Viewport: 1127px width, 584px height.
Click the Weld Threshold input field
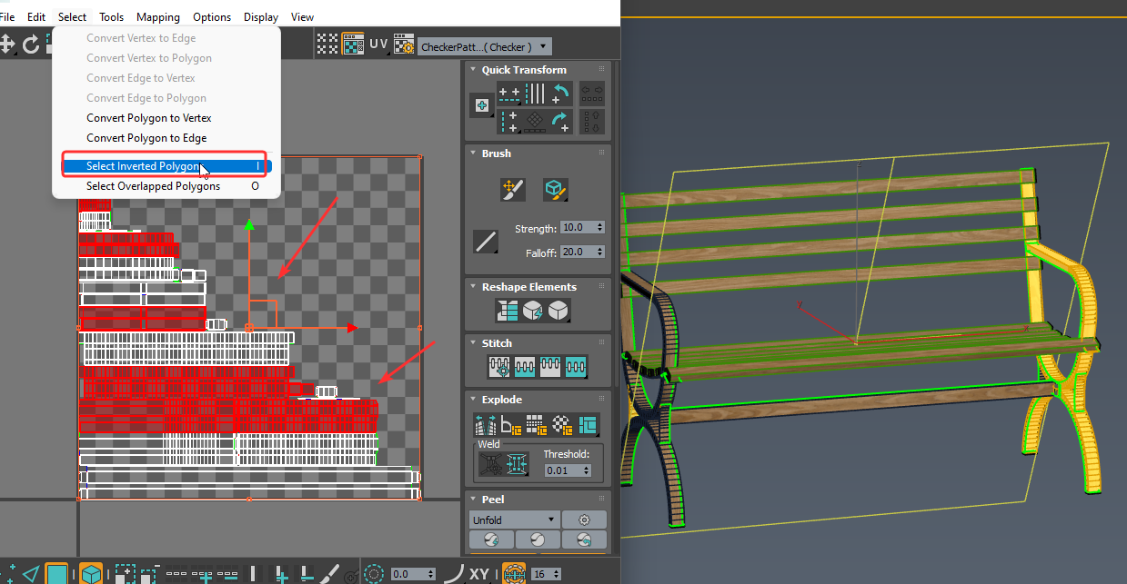[561, 470]
